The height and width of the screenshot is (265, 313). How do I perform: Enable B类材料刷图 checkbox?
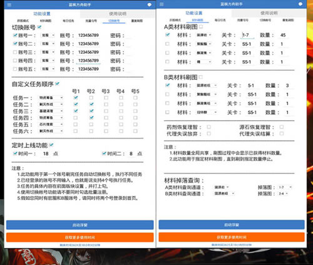pos(201,77)
